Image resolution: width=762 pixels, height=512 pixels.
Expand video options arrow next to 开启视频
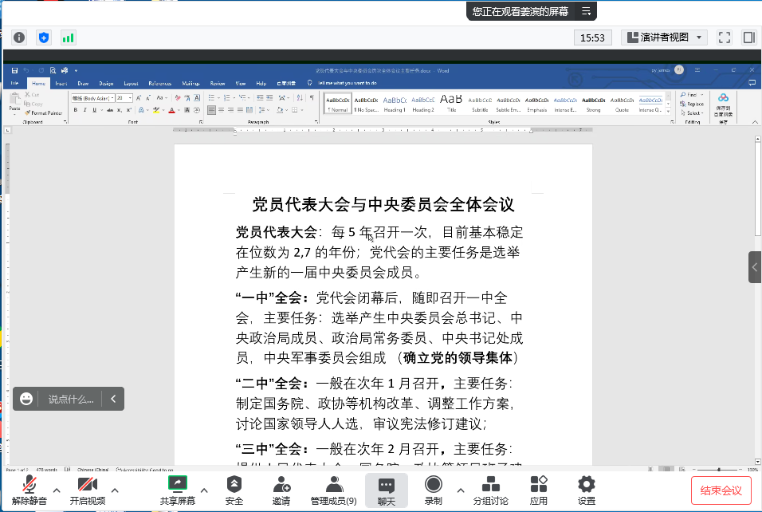[x=115, y=490]
